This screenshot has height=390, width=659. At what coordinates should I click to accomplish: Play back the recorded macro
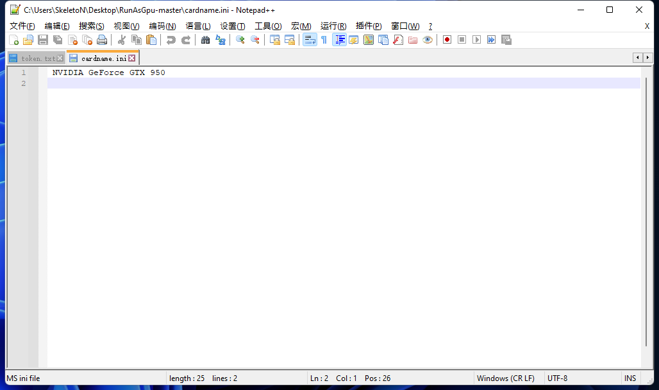[476, 40]
